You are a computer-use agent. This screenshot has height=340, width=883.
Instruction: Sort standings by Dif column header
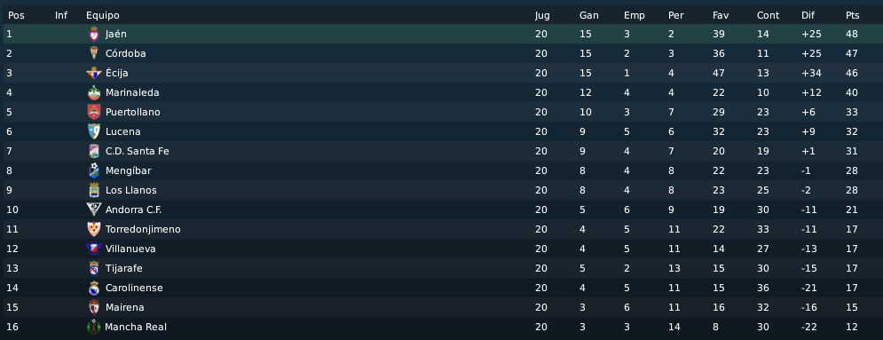coord(808,16)
